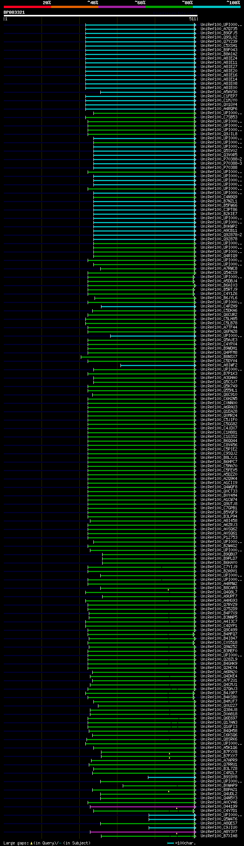The height and width of the screenshot is (846, 244).
Task: Open hit UniRef100_A1CII9
Action: (219, 483)
